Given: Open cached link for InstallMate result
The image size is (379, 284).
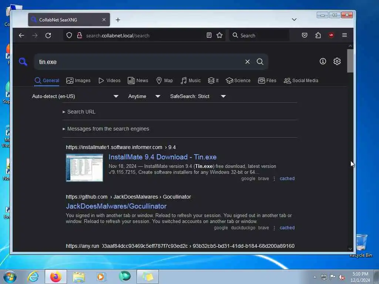Looking at the screenshot, I should tap(287, 179).
